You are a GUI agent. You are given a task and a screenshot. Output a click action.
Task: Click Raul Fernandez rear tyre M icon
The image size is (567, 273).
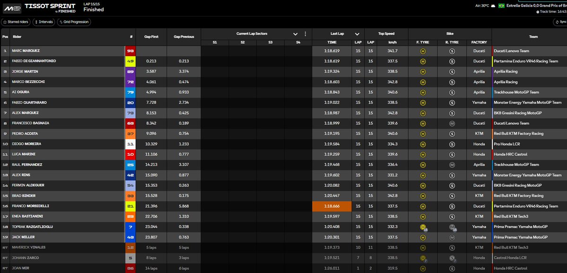pos(452,165)
